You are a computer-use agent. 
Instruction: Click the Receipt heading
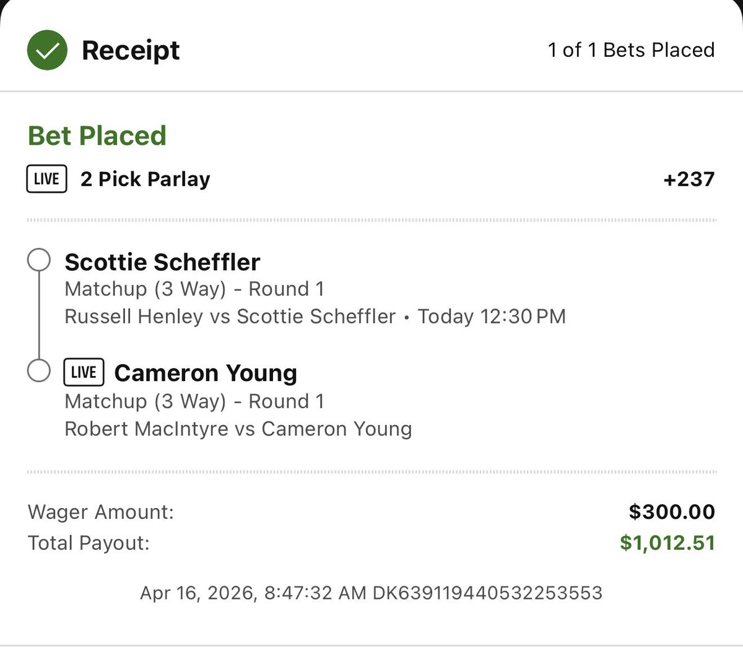click(x=131, y=50)
